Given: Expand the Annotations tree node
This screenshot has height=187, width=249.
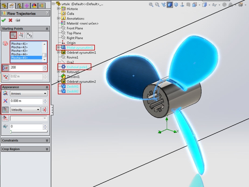Looking at the screenshot, I should tap(58, 18).
